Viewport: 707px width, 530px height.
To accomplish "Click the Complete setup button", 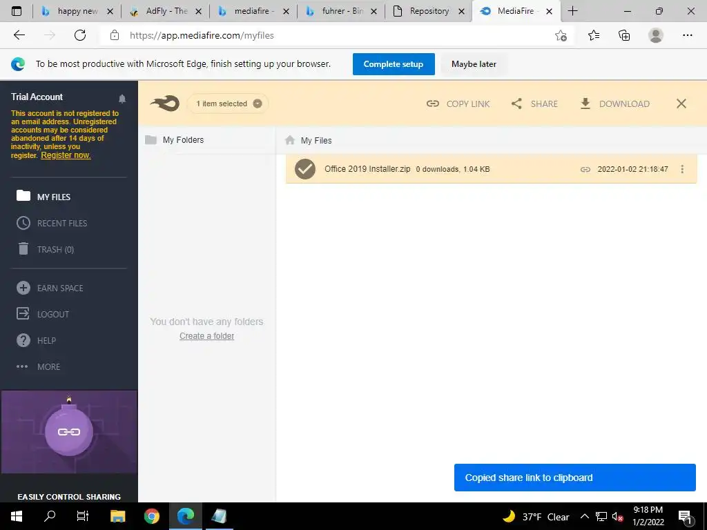I will click(x=394, y=64).
